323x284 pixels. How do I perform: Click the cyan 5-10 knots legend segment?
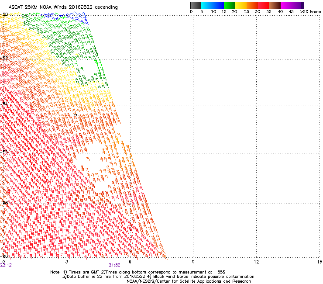(207, 5)
